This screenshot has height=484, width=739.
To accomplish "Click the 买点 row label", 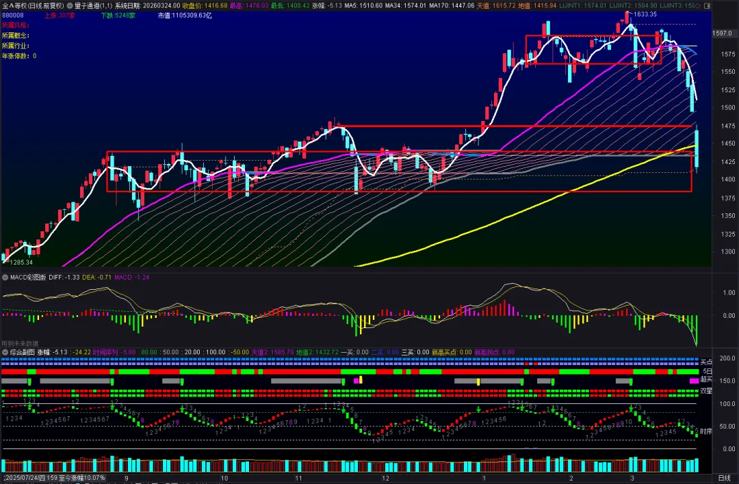I will coord(706,362).
